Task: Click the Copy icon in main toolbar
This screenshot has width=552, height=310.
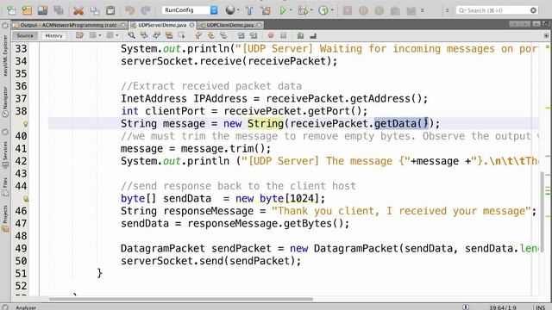Action: (x=94, y=10)
